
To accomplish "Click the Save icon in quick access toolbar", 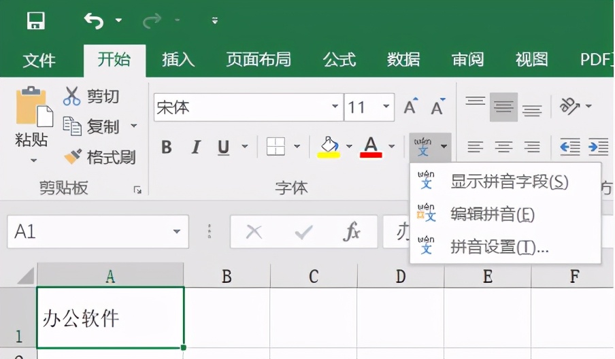I will pyautogui.click(x=35, y=20).
